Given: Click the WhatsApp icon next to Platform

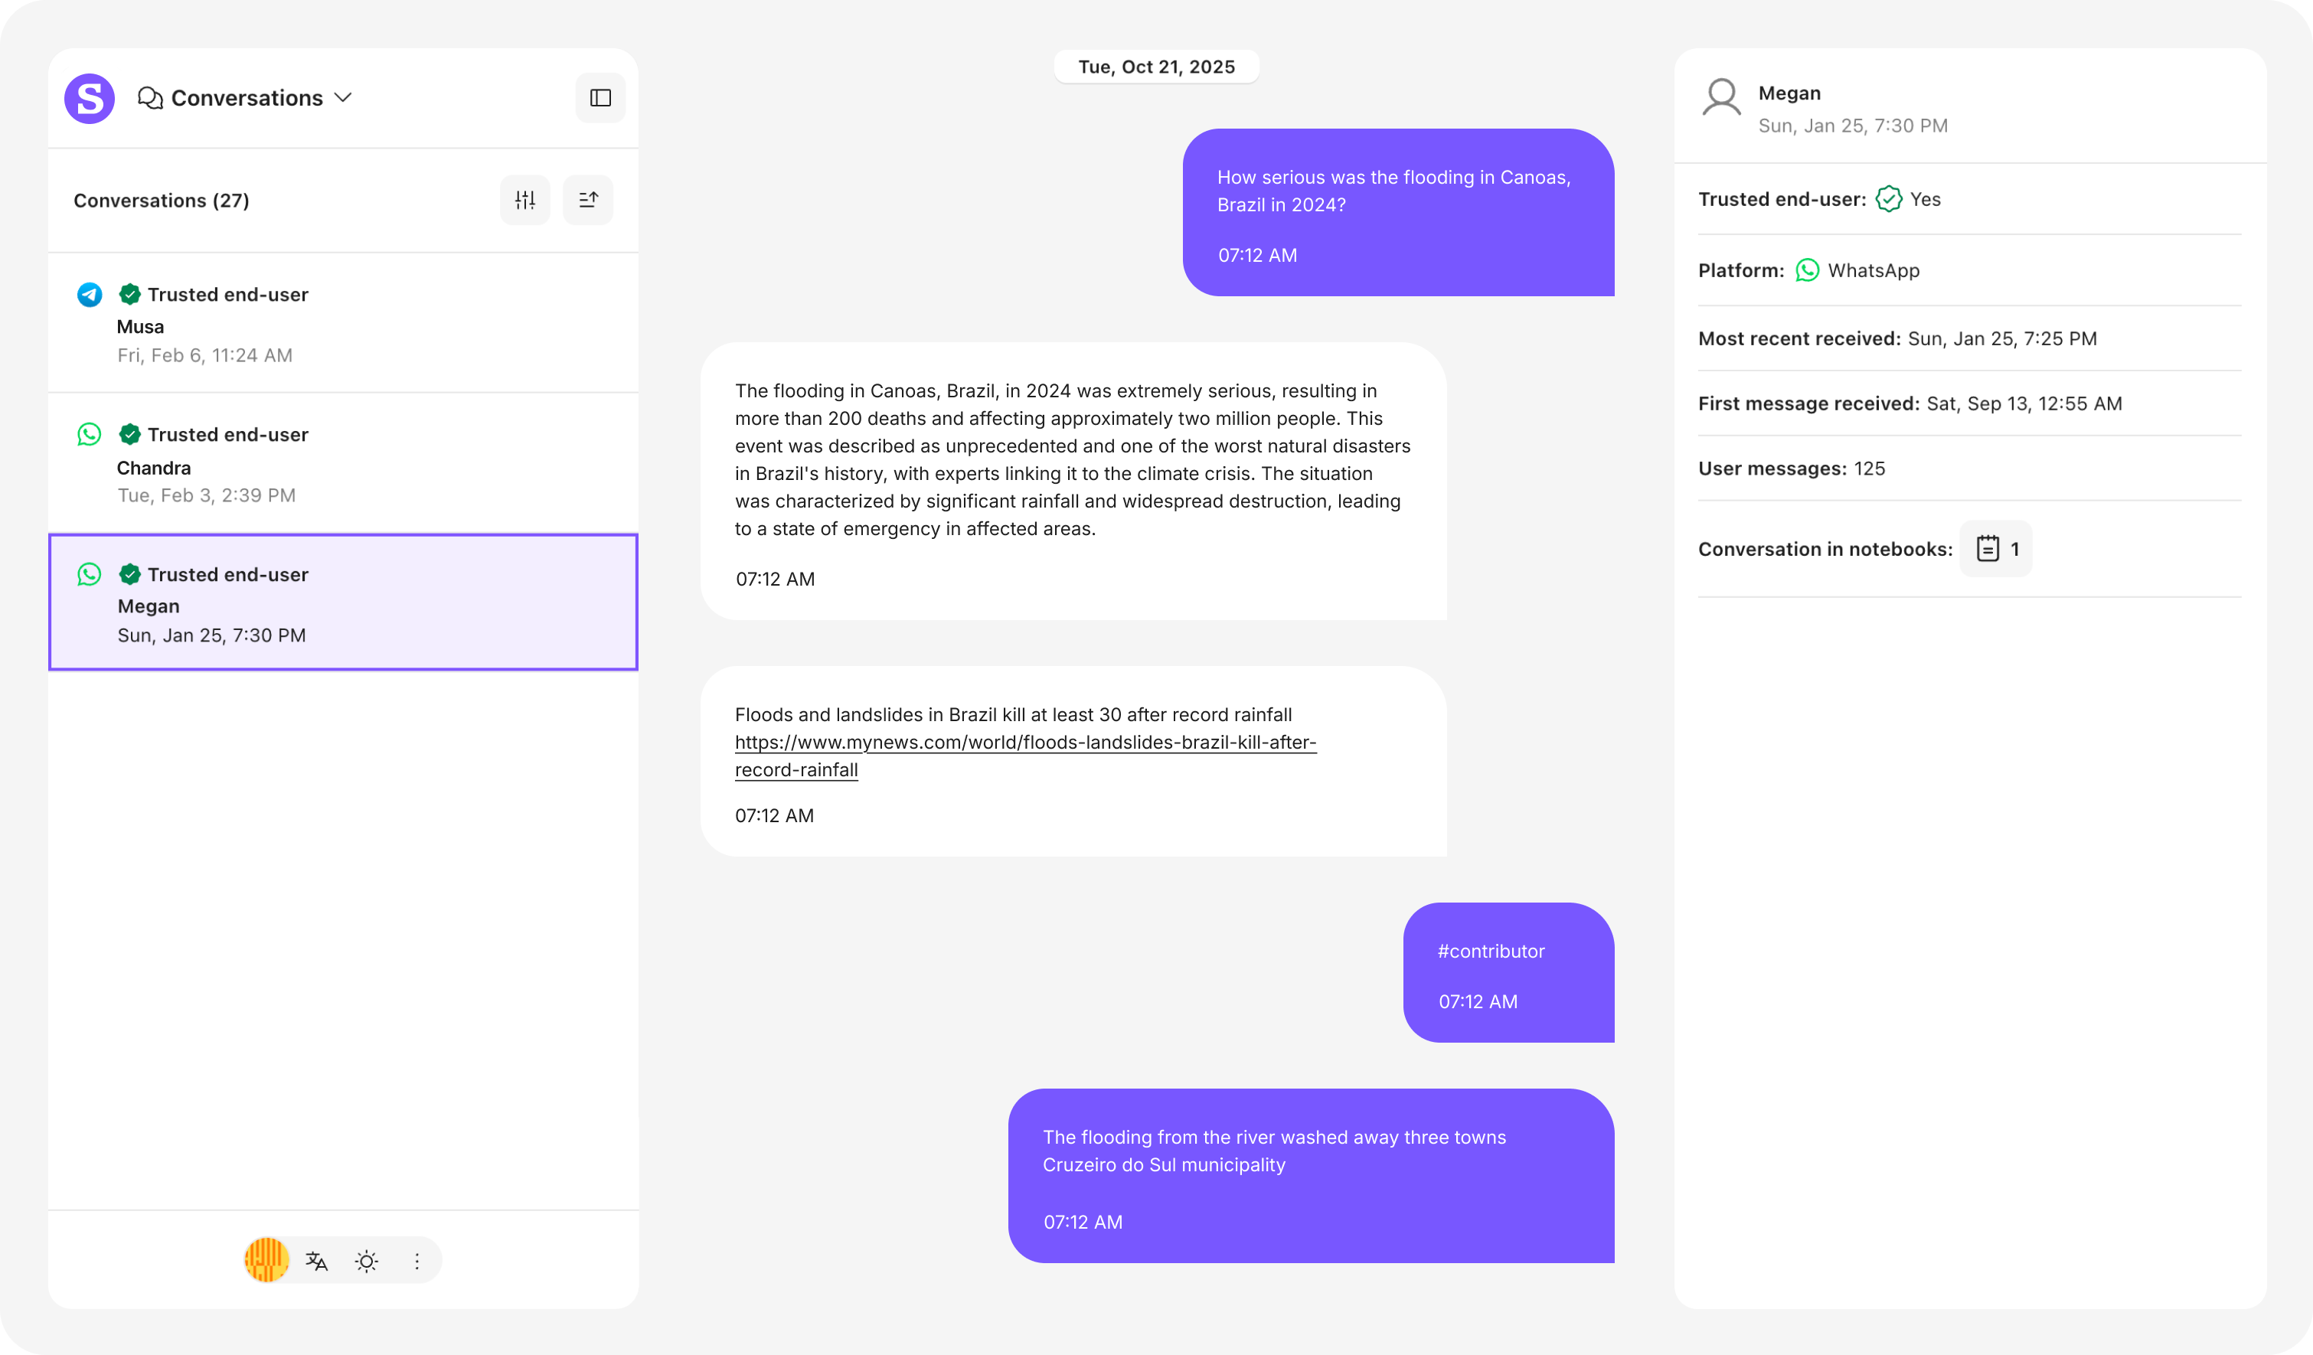Looking at the screenshot, I should pyautogui.click(x=1807, y=270).
